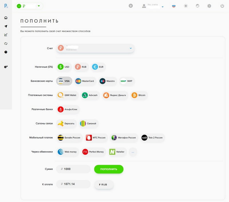229x202 pixels.
Task: Open the chart statistics icon in sidebar
Action: point(6,35)
